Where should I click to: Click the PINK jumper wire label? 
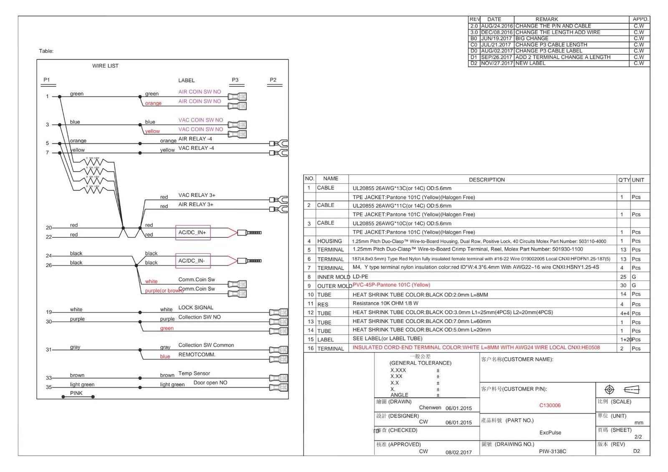[x=76, y=393]
